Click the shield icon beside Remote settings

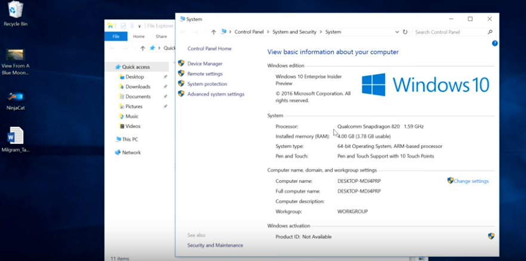tap(181, 73)
